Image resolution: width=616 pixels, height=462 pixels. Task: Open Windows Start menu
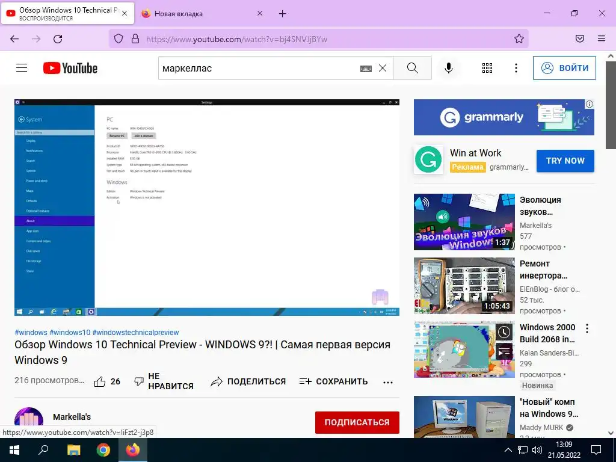point(14,450)
